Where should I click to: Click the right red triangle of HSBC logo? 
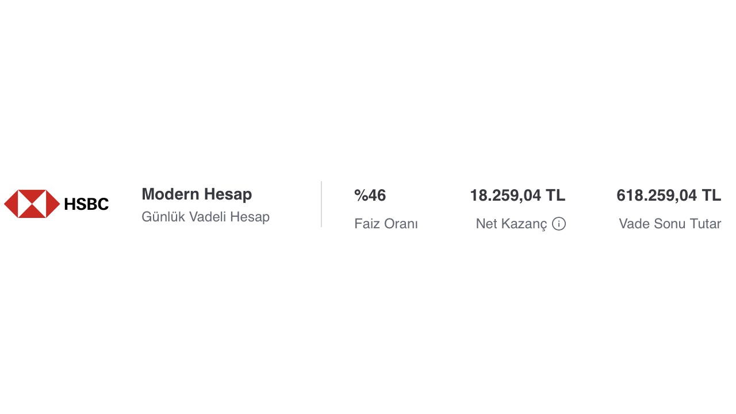tap(53, 204)
